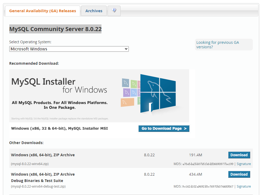Follow the 'Looking for previous GA versions?' link
Screen dimensions: 260x195
pyautogui.click(x=218, y=45)
